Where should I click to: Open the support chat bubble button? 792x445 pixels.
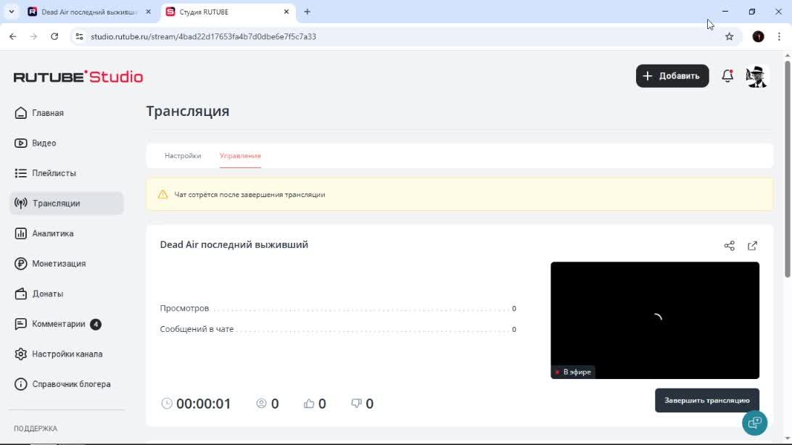tap(754, 423)
